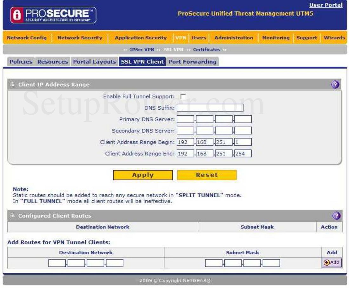
Task: Click 'Client Address Range Begin:' label
Action: point(137,142)
